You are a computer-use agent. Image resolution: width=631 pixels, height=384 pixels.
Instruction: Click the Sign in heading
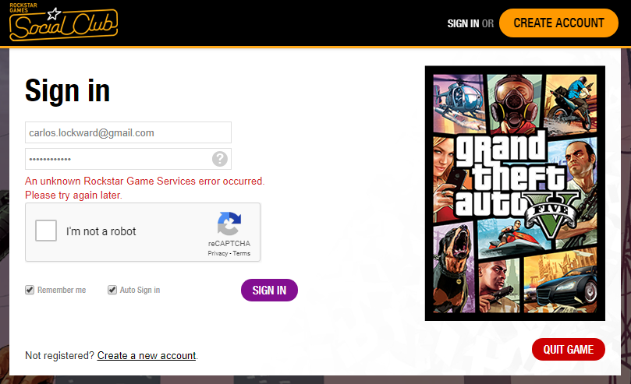[67, 90]
